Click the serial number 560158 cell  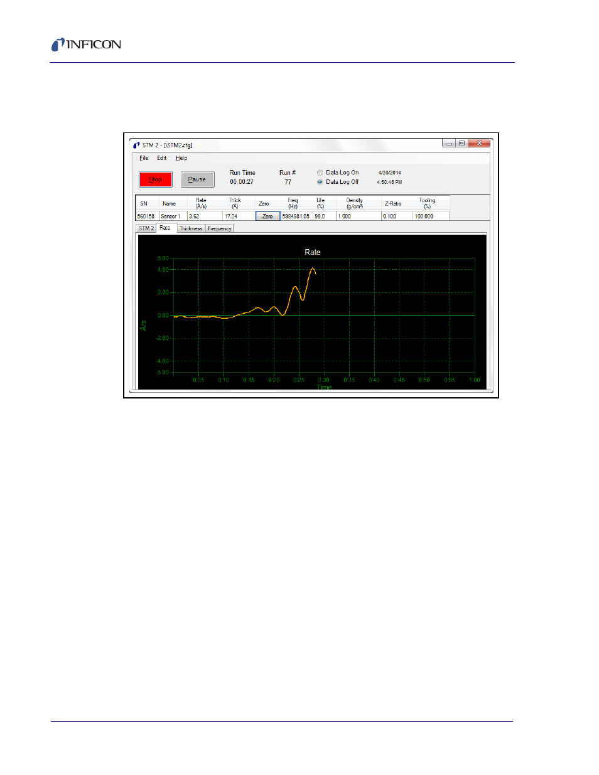click(148, 216)
